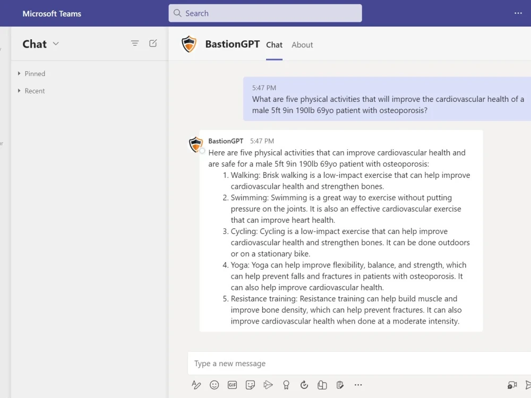Open the Loop component picker

[322, 385]
